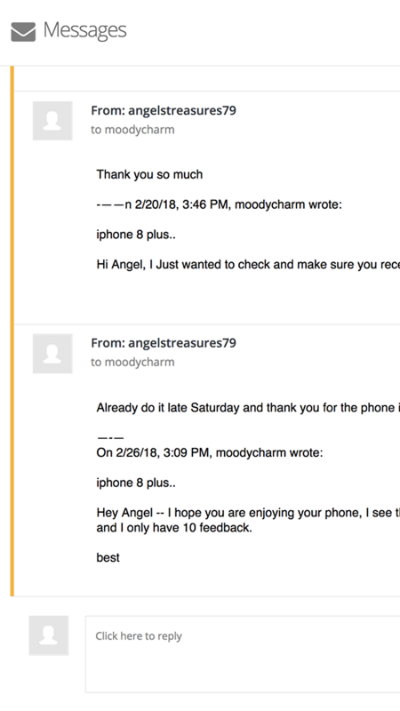The width and height of the screenshot is (400, 711).
Task: Click the Messages page heading
Action: 84,30
